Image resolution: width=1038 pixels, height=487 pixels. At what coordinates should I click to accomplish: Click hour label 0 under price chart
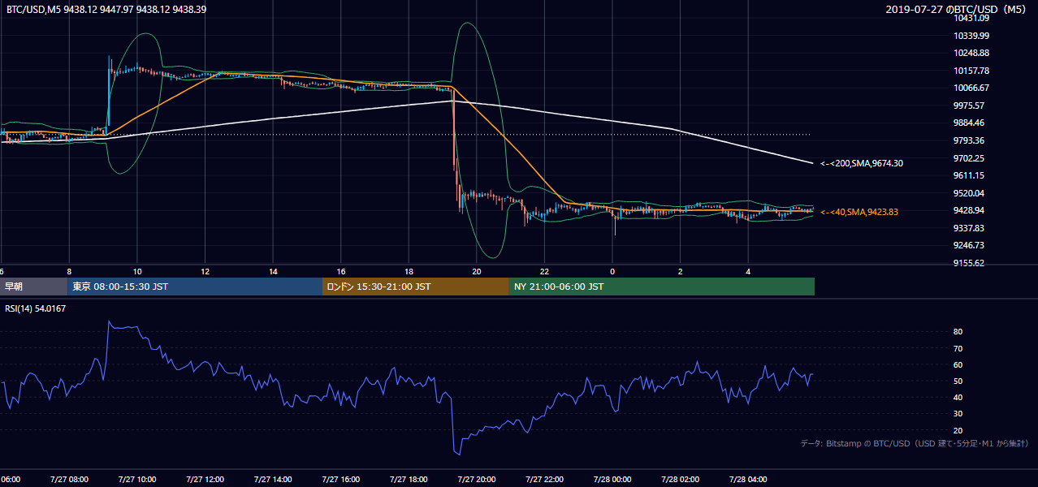[x=612, y=271]
